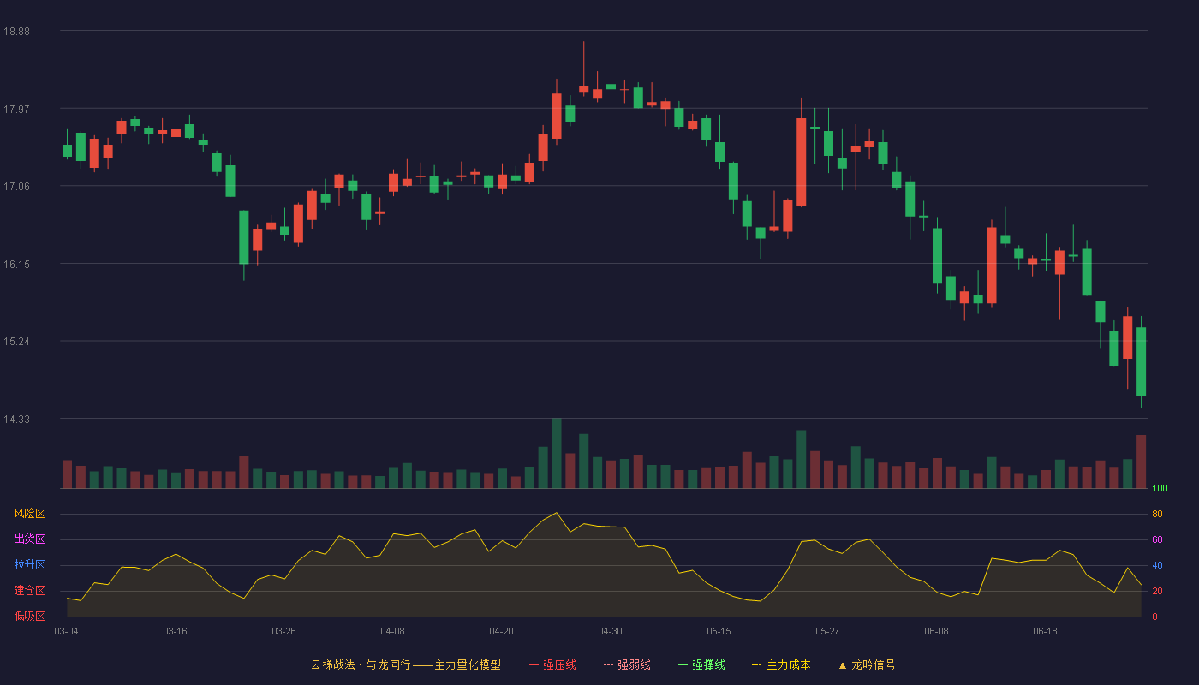The width and height of the screenshot is (1199, 685).
Task: Select the 建仓区 zone label
Action: point(29,591)
